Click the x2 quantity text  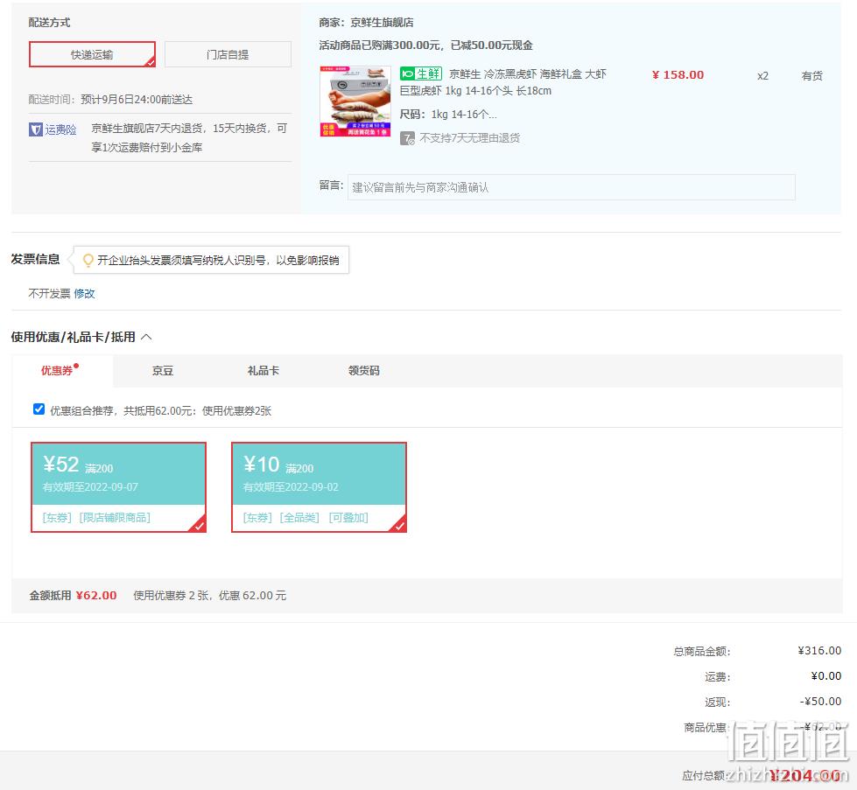tap(762, 76)
